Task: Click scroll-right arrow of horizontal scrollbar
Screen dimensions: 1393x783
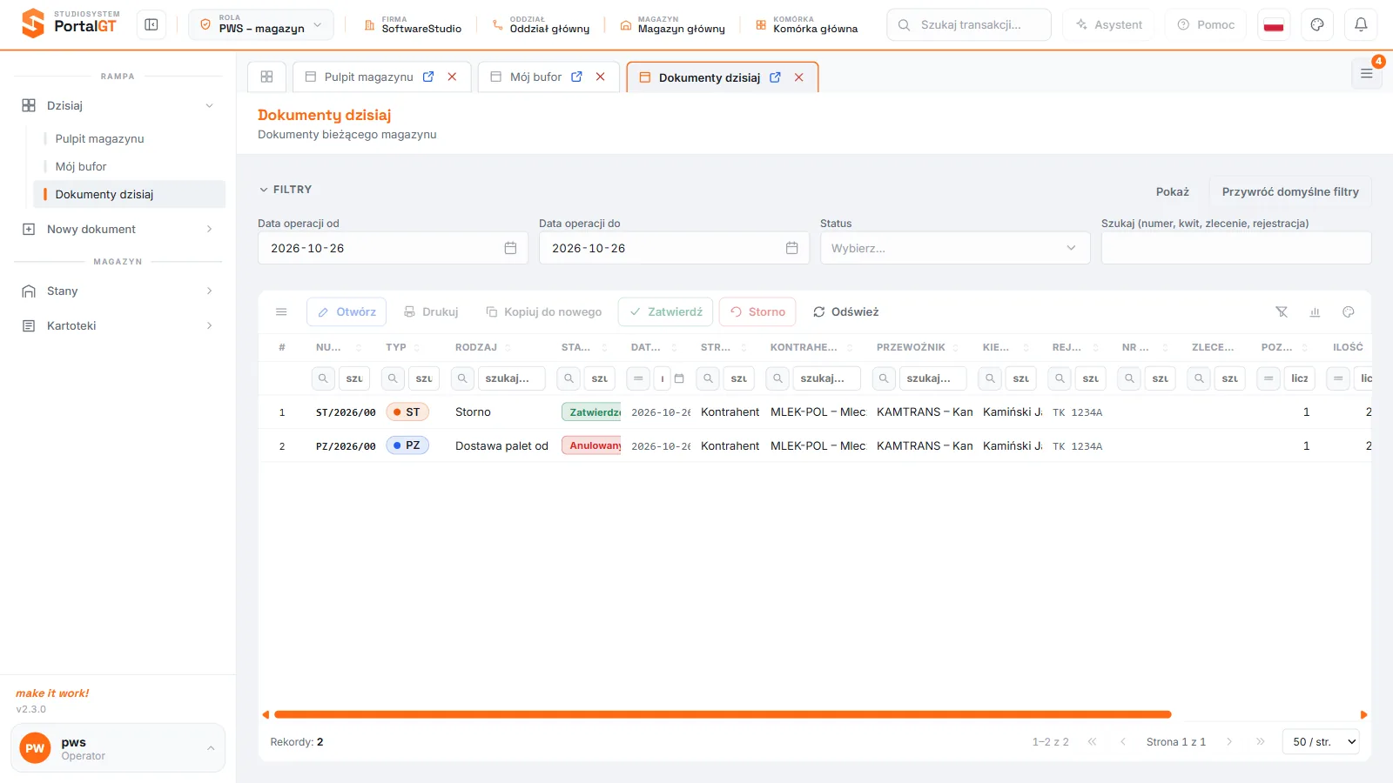Action: pyautogui.click(x=1364, y=715)
